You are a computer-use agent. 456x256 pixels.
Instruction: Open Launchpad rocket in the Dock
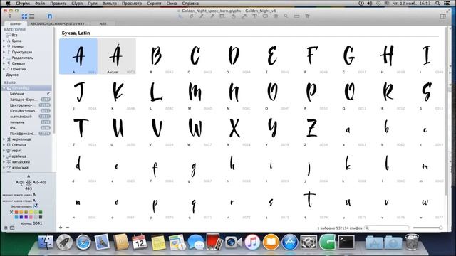(65, 242)
